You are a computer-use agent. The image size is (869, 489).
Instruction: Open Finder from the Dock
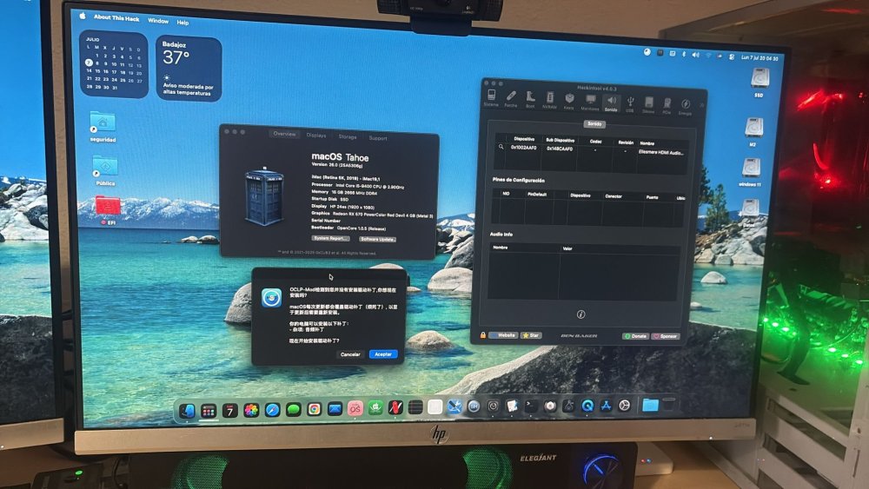(187, 410)
